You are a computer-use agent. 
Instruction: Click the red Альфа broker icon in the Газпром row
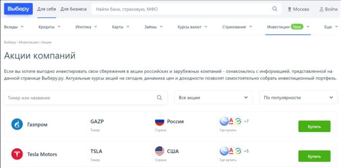[x=231, y=121]
